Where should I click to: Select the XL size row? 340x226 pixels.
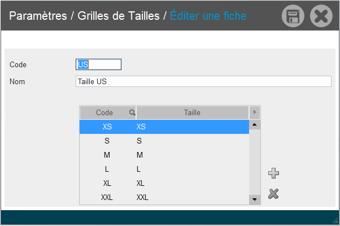click(x=164, y=183)
